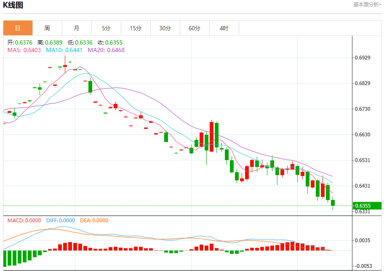Click the MA5: 0.6403 label

click(24, 50)
